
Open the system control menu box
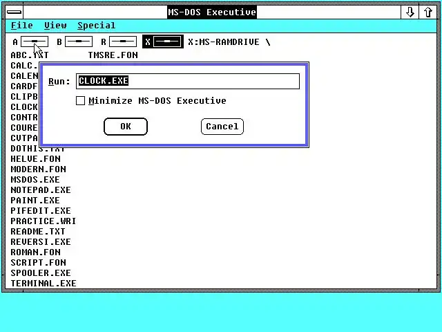14,12
